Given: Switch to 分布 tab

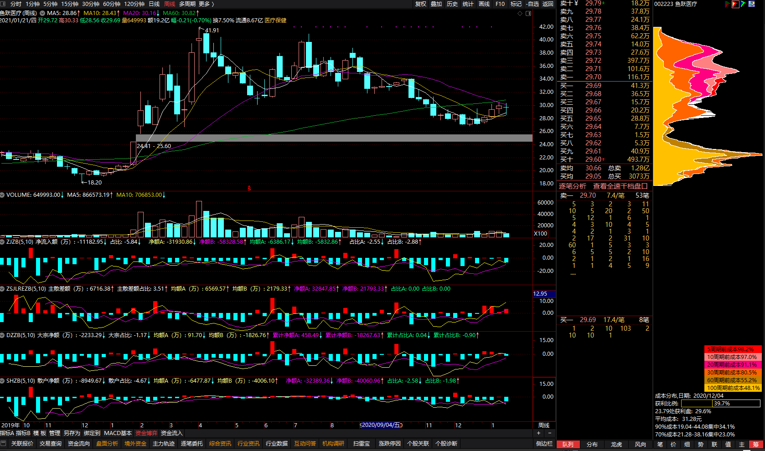Looking at the screenshot, I should 592,445.
